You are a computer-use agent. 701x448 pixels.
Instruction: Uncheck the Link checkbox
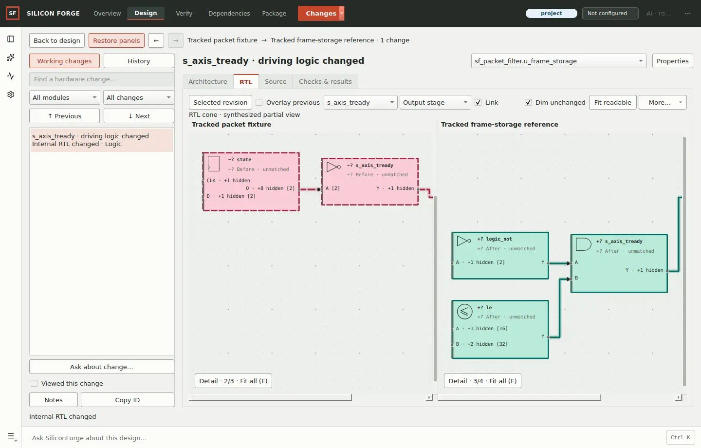click(478, 102)
